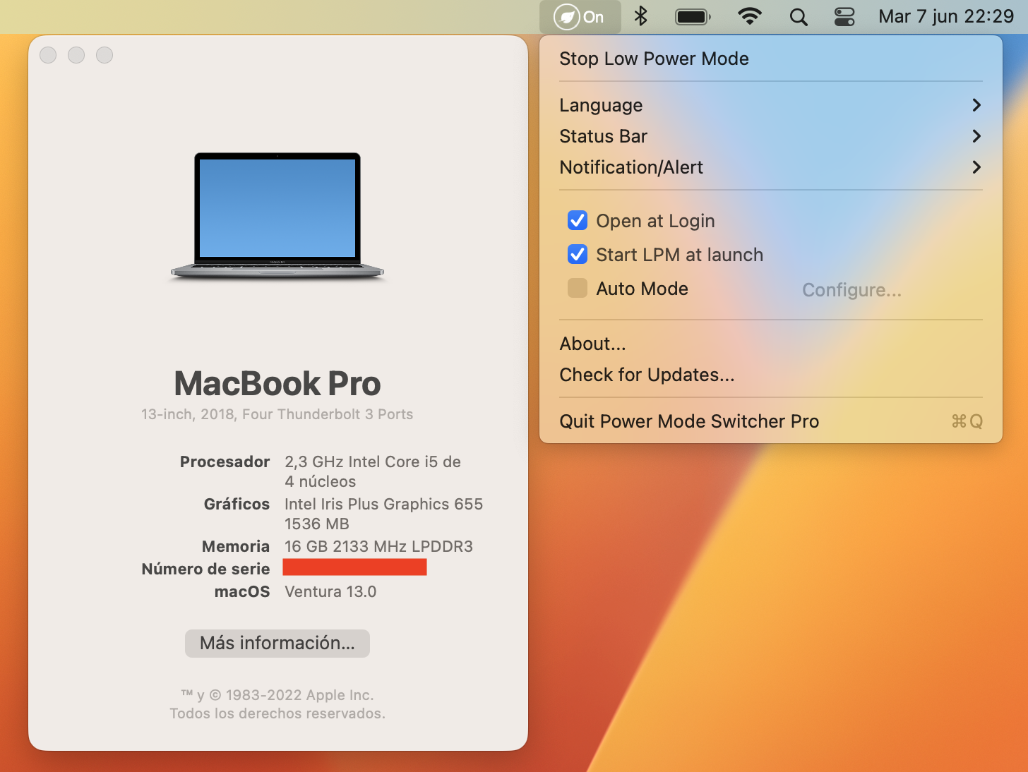
Task: Click the processor value 2,3 GHz Intel Core i5
Action: click(373, 471)
